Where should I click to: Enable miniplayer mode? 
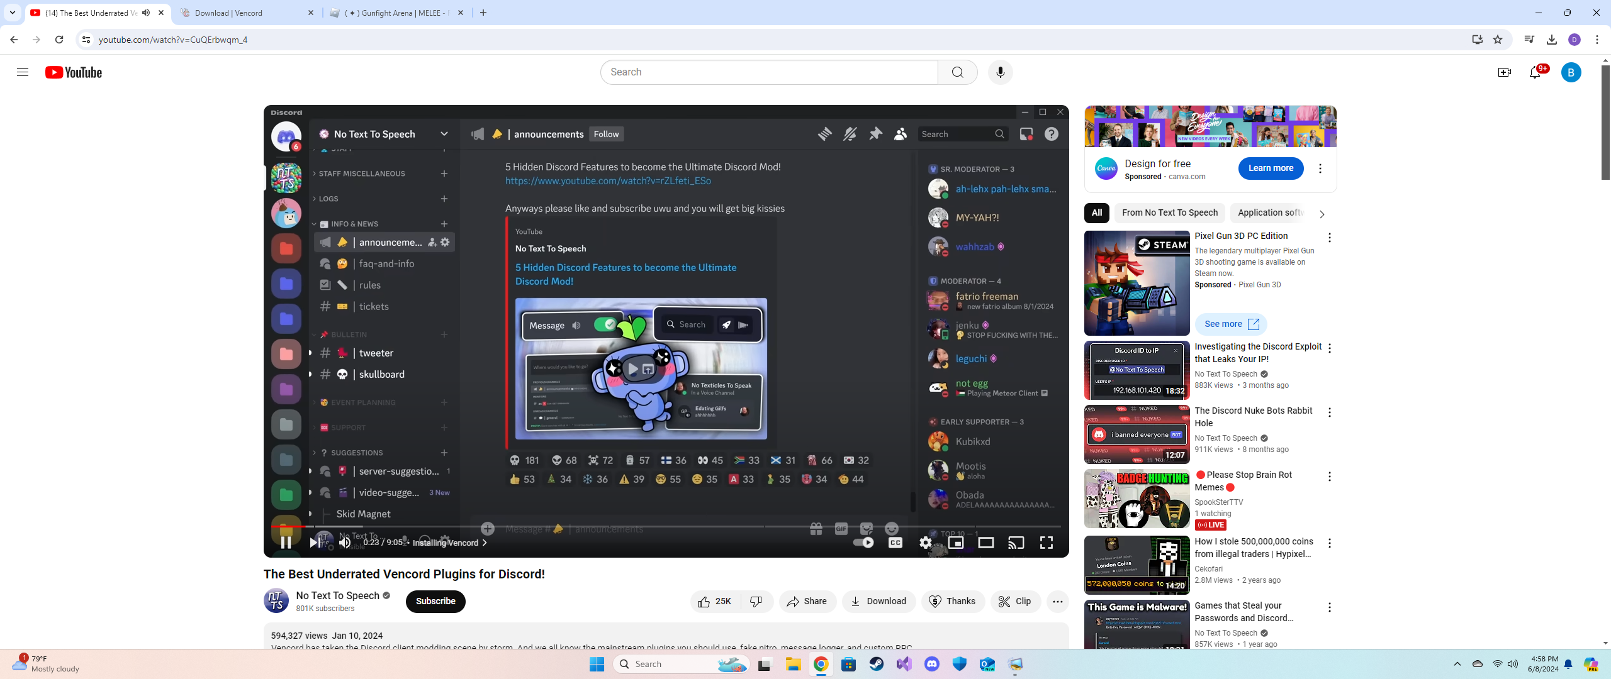[x=955, y=542]
